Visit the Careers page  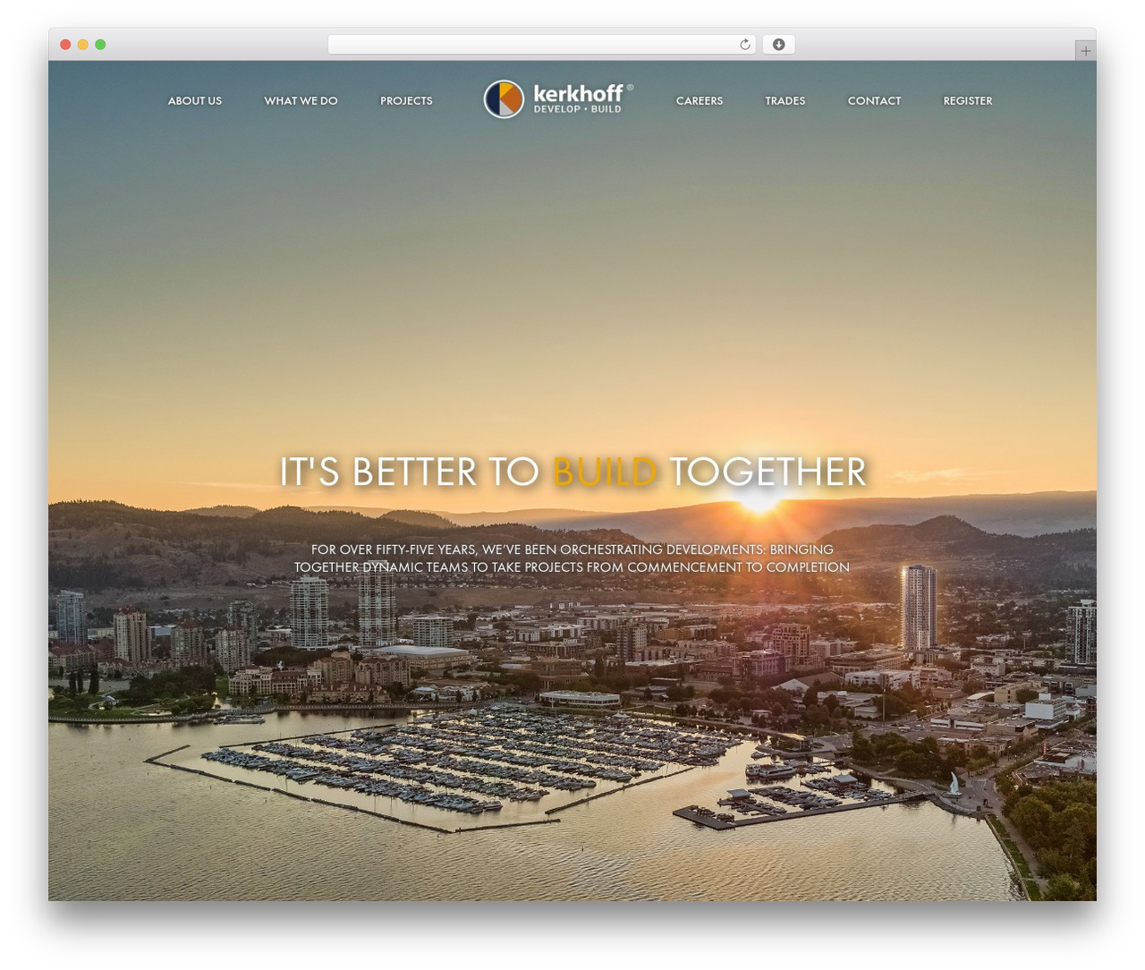(x=699, y=101)
